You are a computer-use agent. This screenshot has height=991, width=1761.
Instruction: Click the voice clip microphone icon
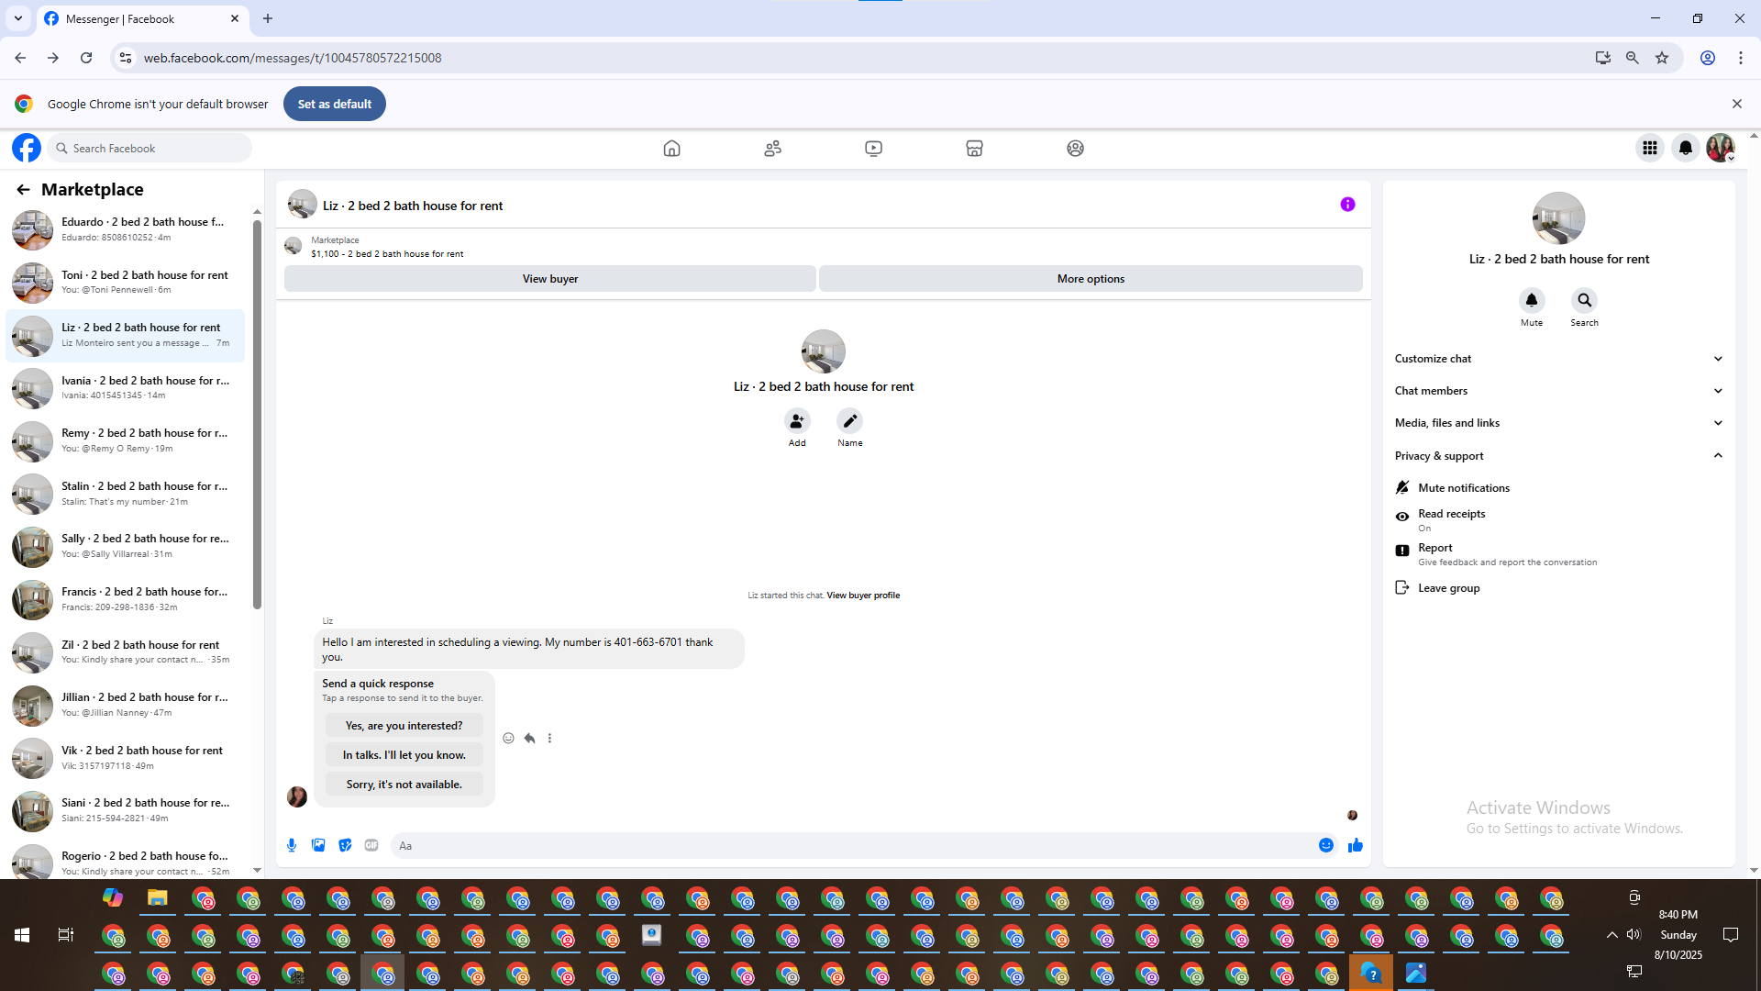pos(292,845)
